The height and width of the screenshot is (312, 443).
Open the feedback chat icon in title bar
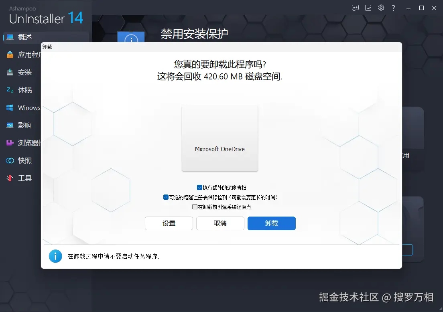[x=355, y=8]
